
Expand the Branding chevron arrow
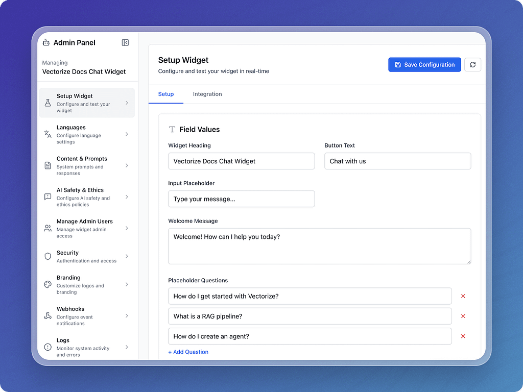[x=127, y=285]
